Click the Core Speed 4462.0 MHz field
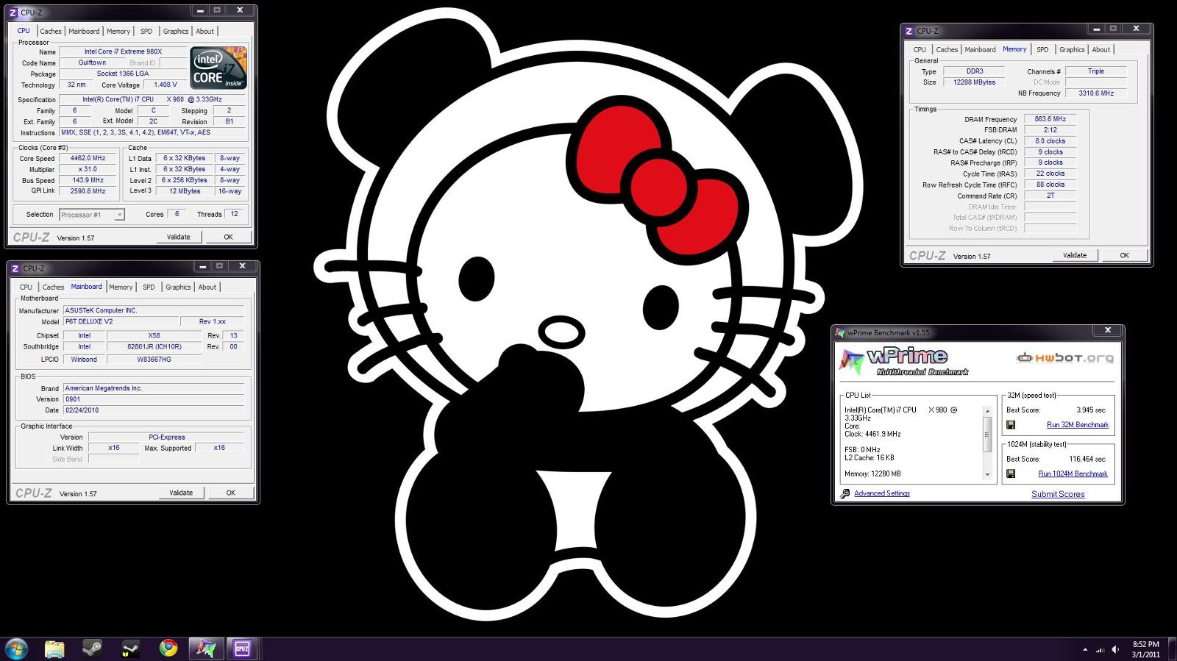Screen dimensions: 1177x661 pyautogui.click(x=88, y=158)
